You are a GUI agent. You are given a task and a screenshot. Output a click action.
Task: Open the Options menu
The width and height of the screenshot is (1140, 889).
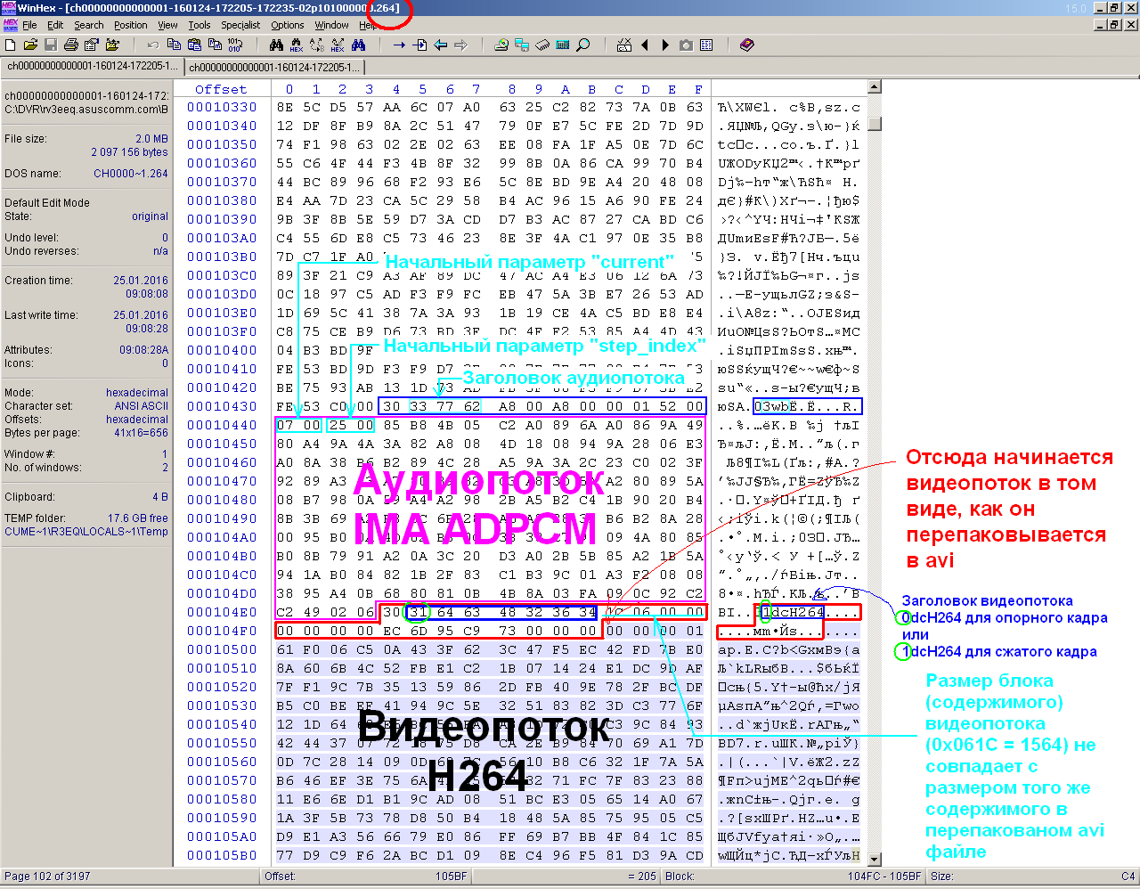click(288, 25)
